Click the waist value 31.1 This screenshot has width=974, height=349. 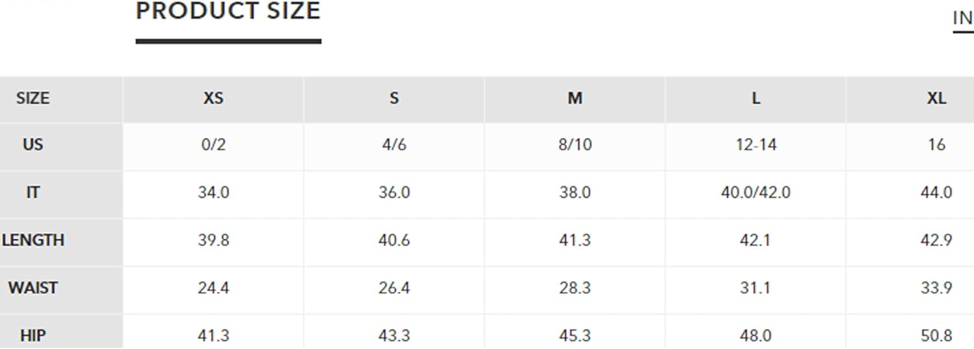755,287
